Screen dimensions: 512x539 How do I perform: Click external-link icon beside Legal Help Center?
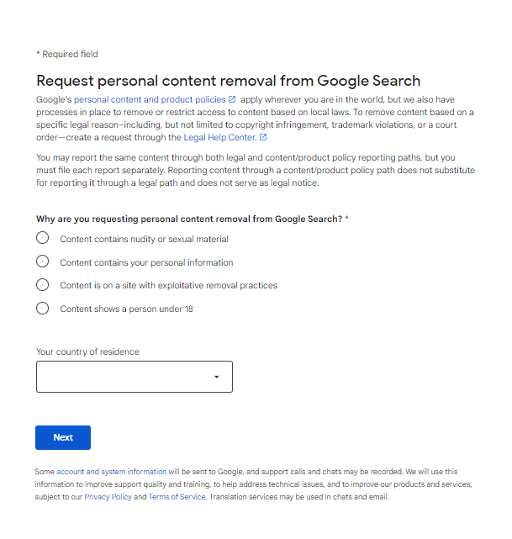263,137
